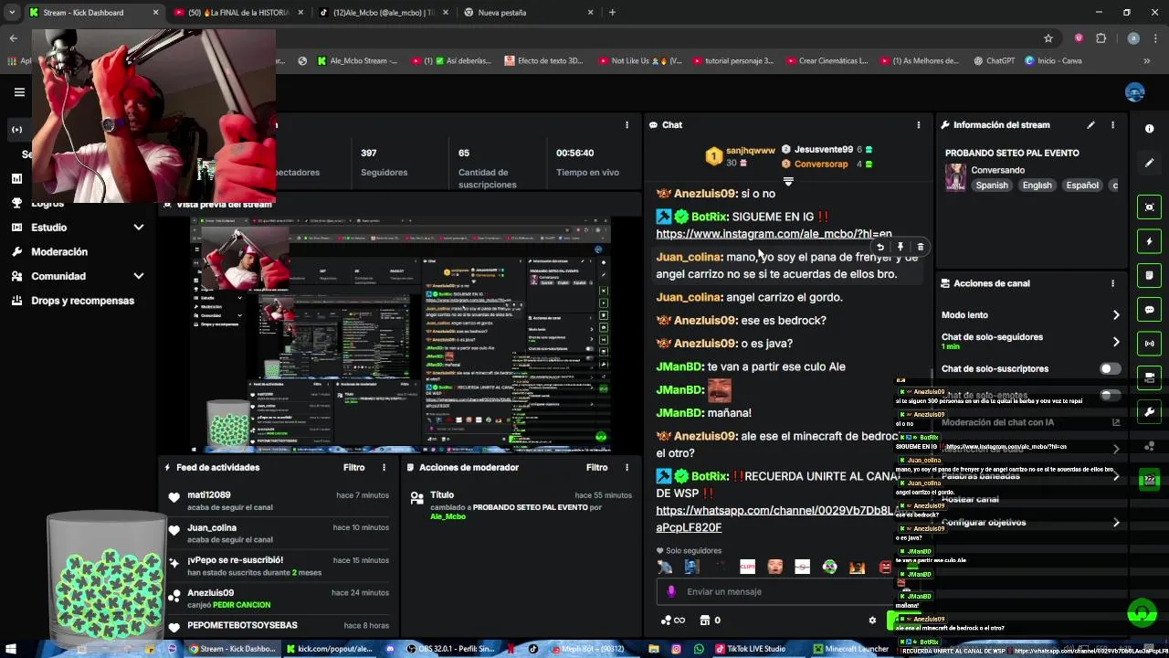The image size is (1169, 658).
Task: Click Ale_Mcbo name in moderator actions
Action: [448, 516]
